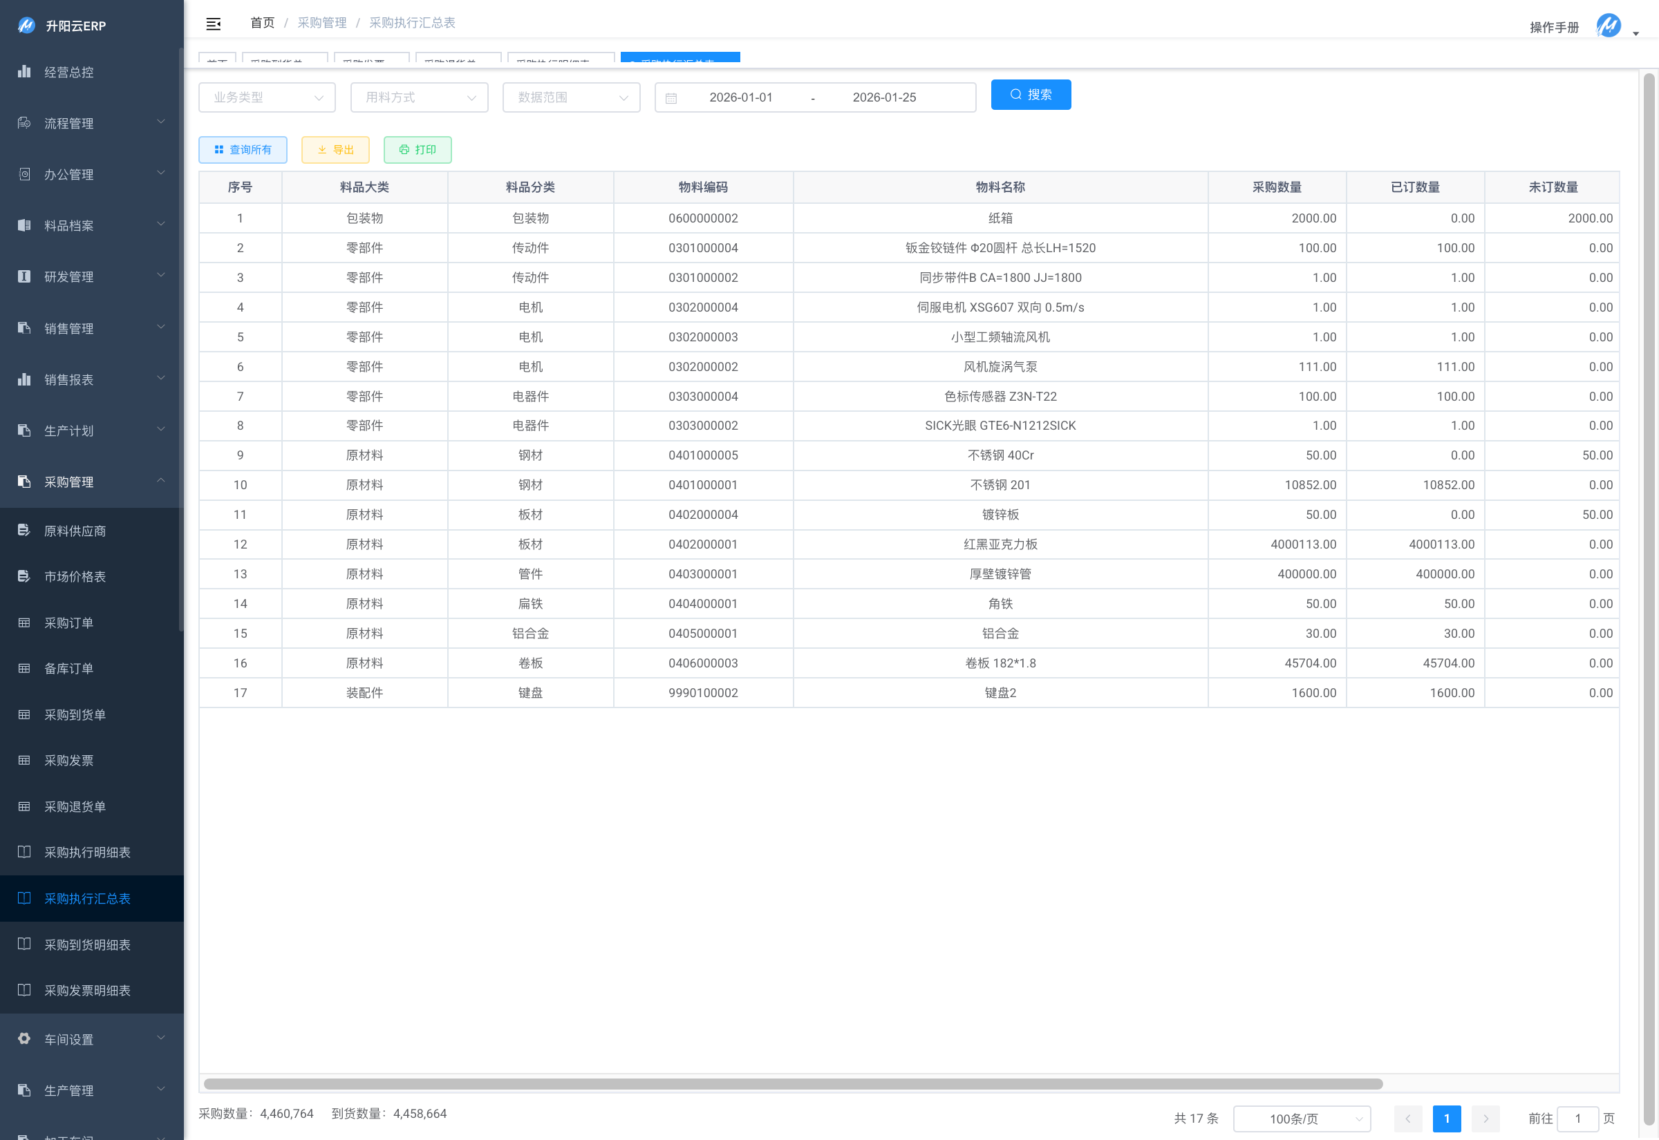Open the 采购执行明细表 menu item
This screenshot has height=1140, width=1659.
pyautogui.click(x=87, y=852)
